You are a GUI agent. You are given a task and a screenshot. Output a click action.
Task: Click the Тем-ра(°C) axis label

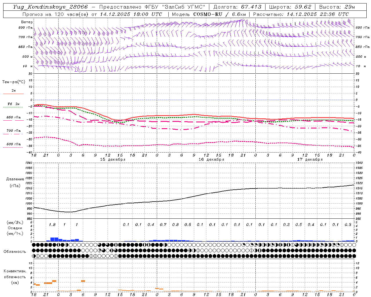[x=14, y=82]
